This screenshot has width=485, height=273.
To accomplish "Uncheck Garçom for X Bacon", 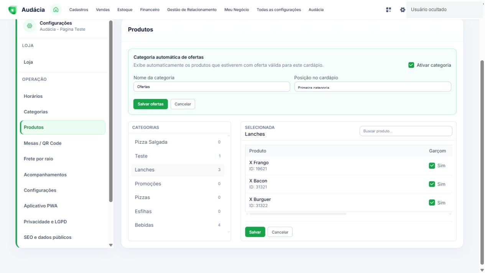I will pyautogui.click(x=432, y=184).
